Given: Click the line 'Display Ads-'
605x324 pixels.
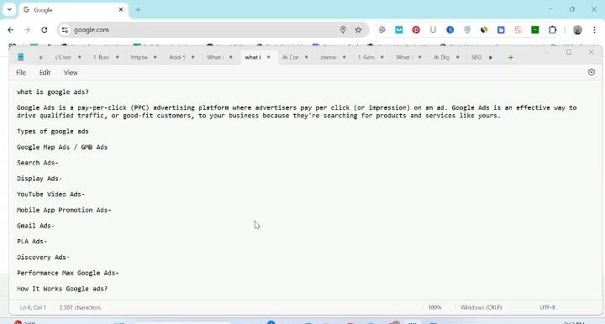Looking at the screenshot, I should coord(39,179).
